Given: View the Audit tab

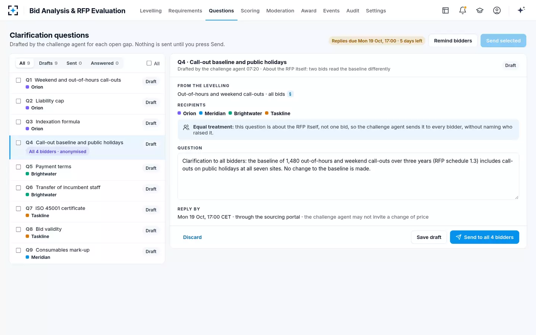Looking at the screenshot, I should 352,11.
